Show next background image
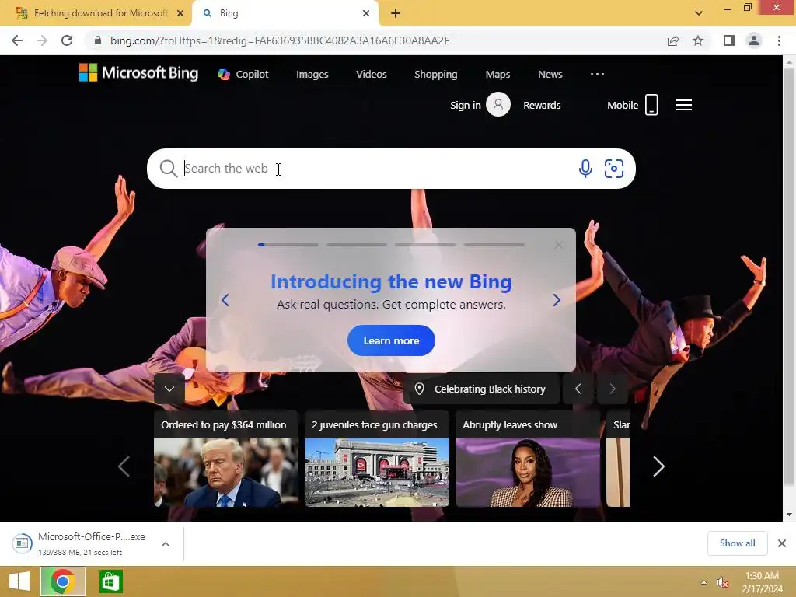 613,389
